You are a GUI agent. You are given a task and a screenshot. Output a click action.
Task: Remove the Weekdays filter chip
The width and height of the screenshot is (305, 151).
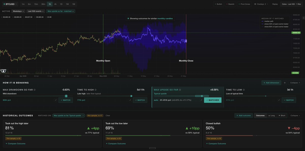click(x=23, y=11)
